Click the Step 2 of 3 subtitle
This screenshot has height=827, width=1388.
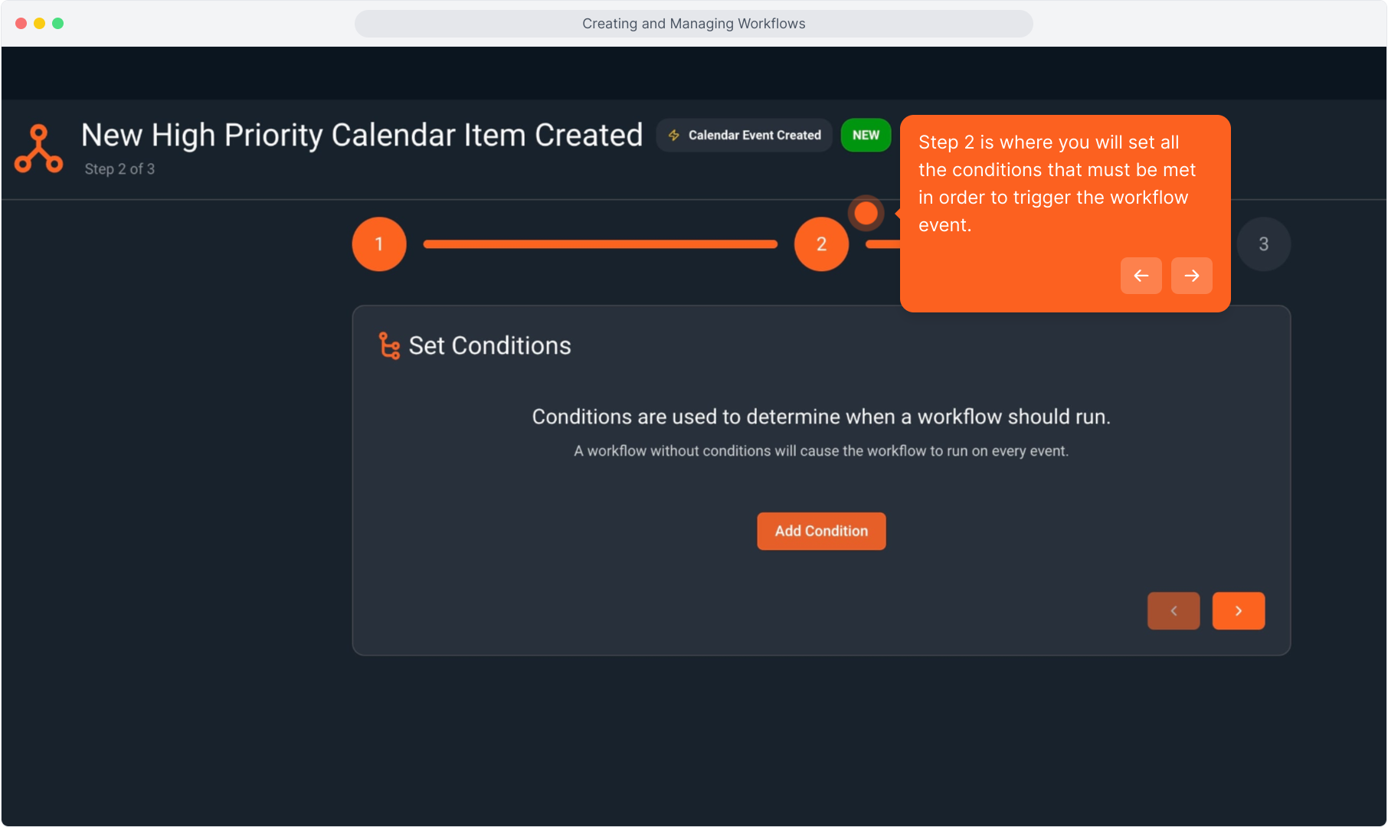[119, 169]
